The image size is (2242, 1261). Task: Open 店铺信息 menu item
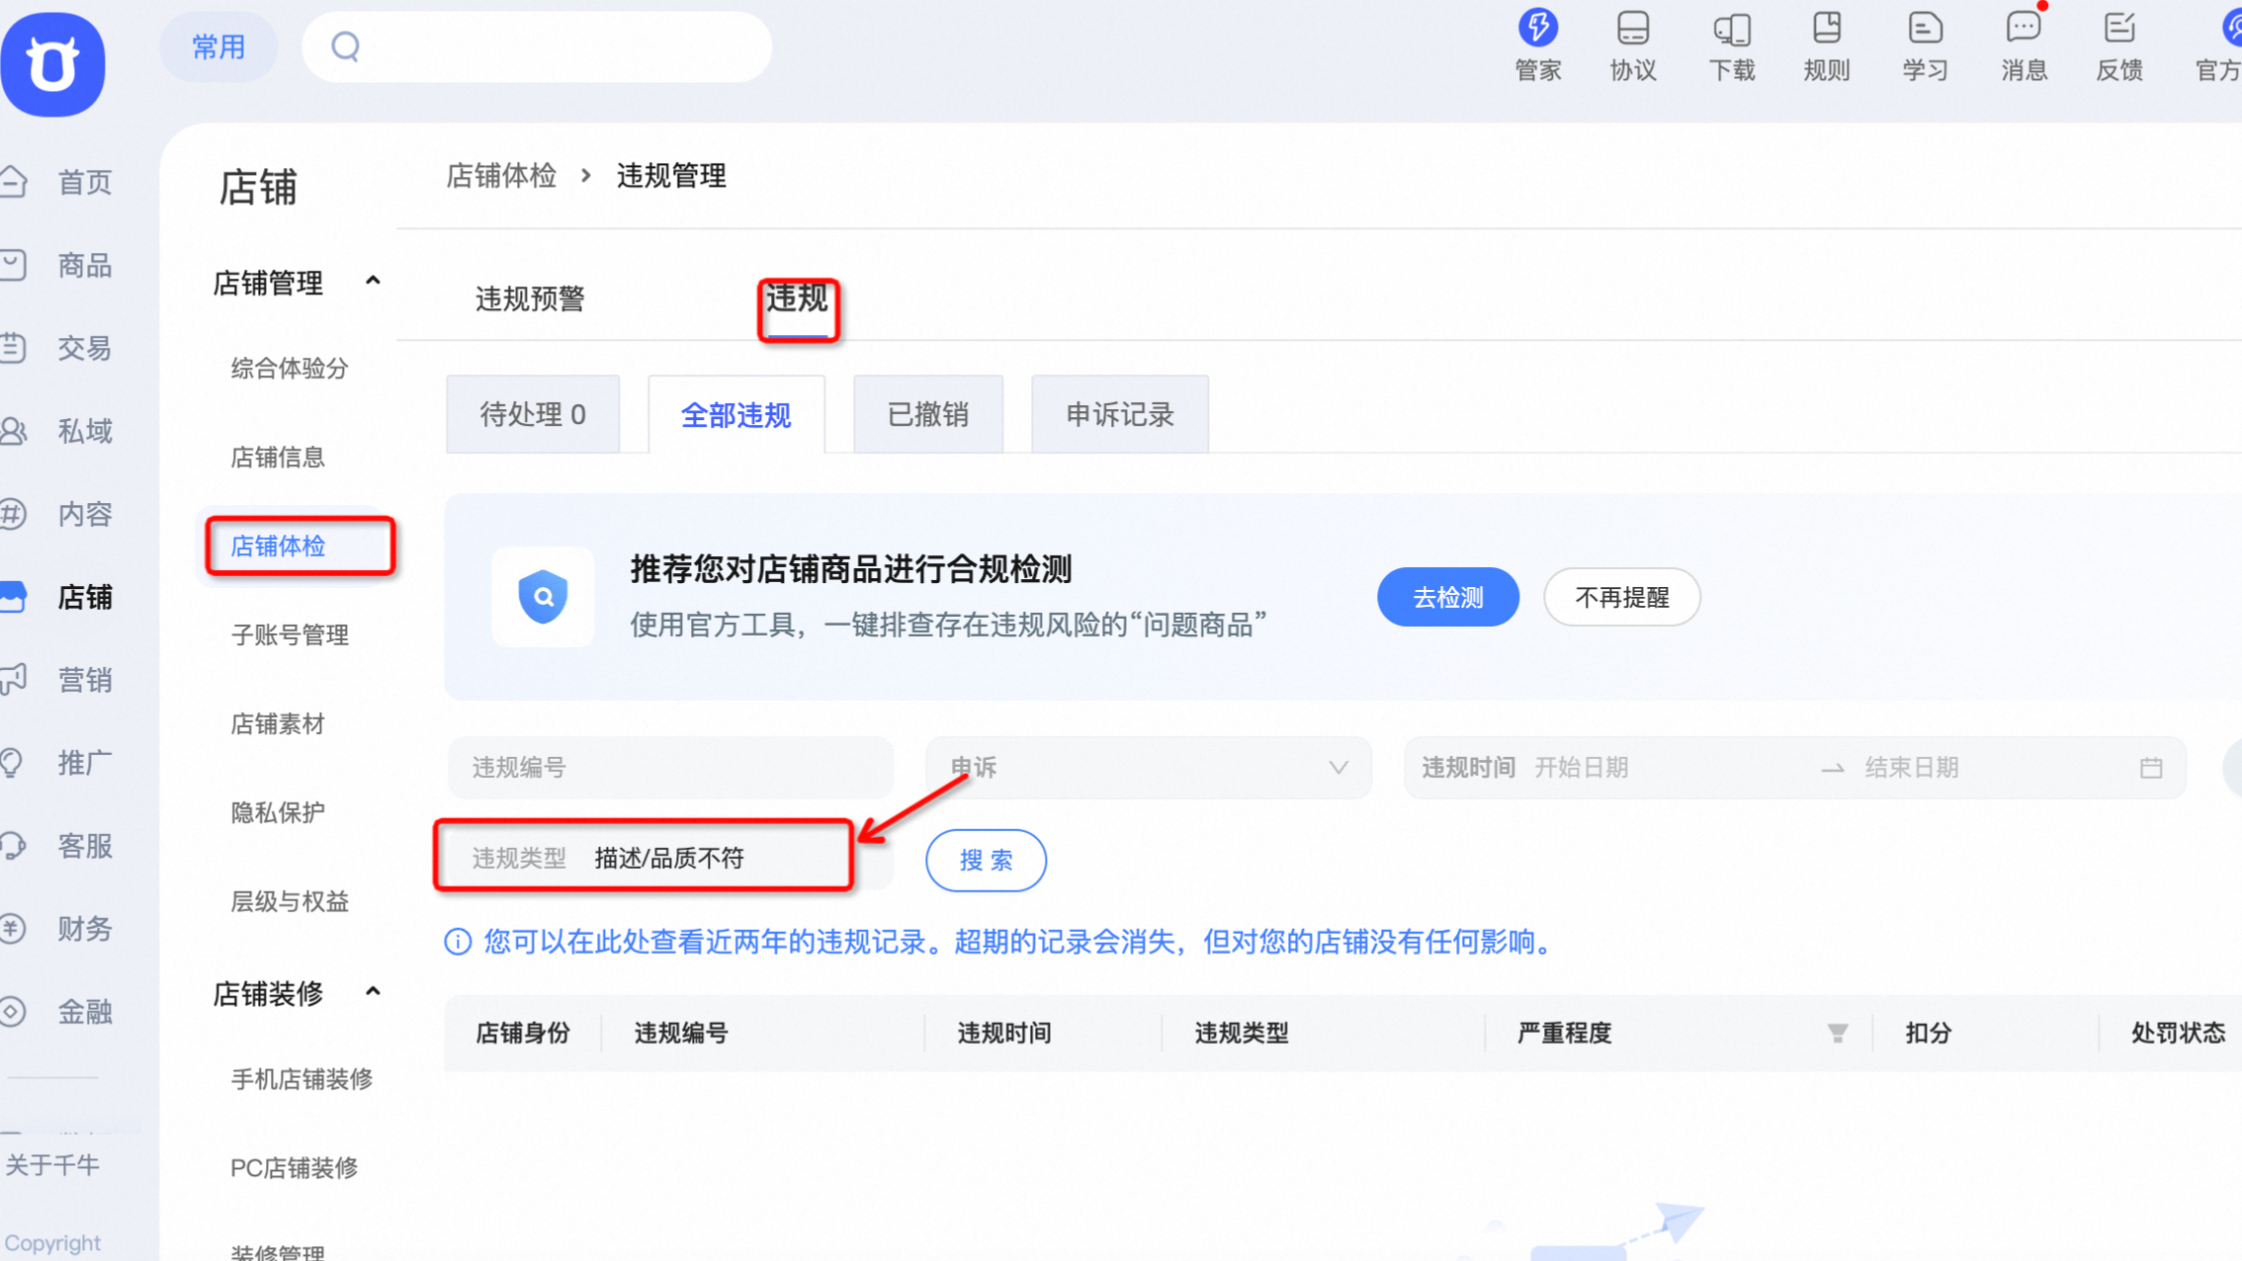278,458
